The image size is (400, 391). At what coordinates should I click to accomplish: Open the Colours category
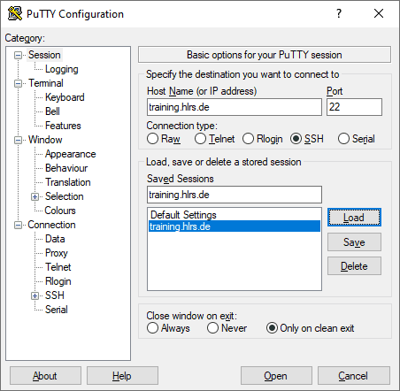(60, 211)
